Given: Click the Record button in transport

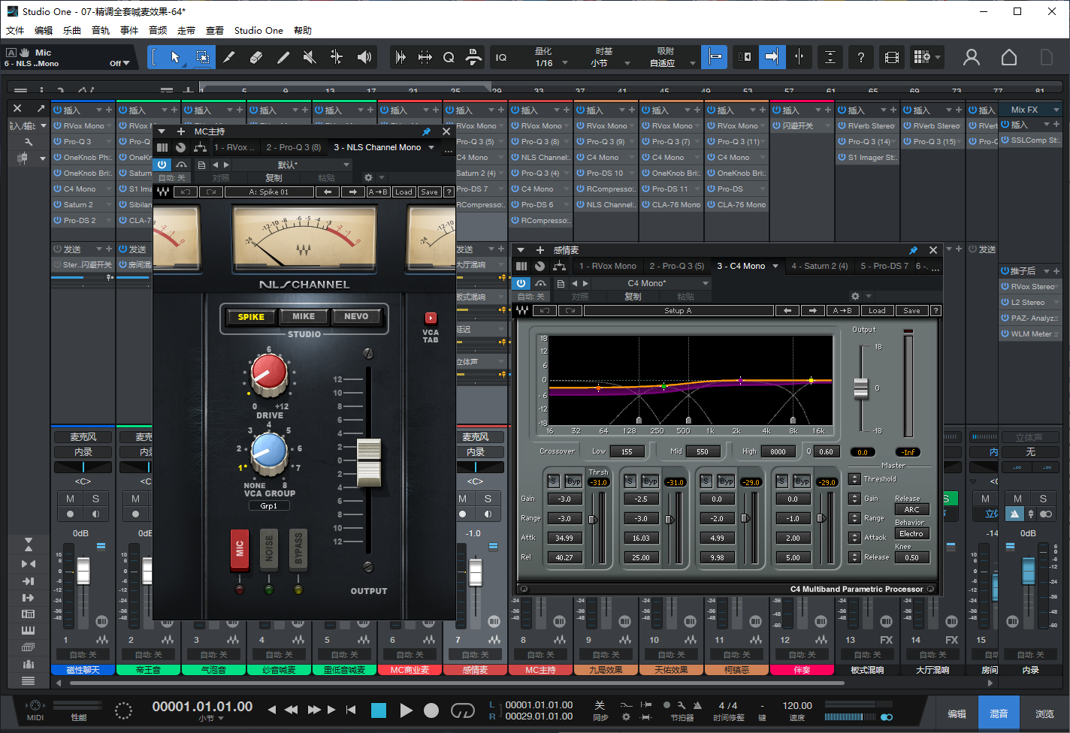Looking at the screenshot, I should click(431, 710).
